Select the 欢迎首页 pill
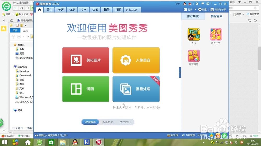 coord(90,122)
